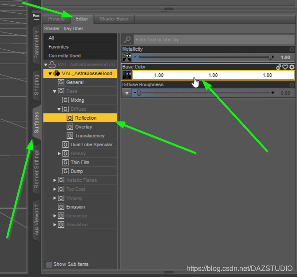Open the Base Color white color field
The width and height of the screenshot is (297, 277).
[213, 75]
